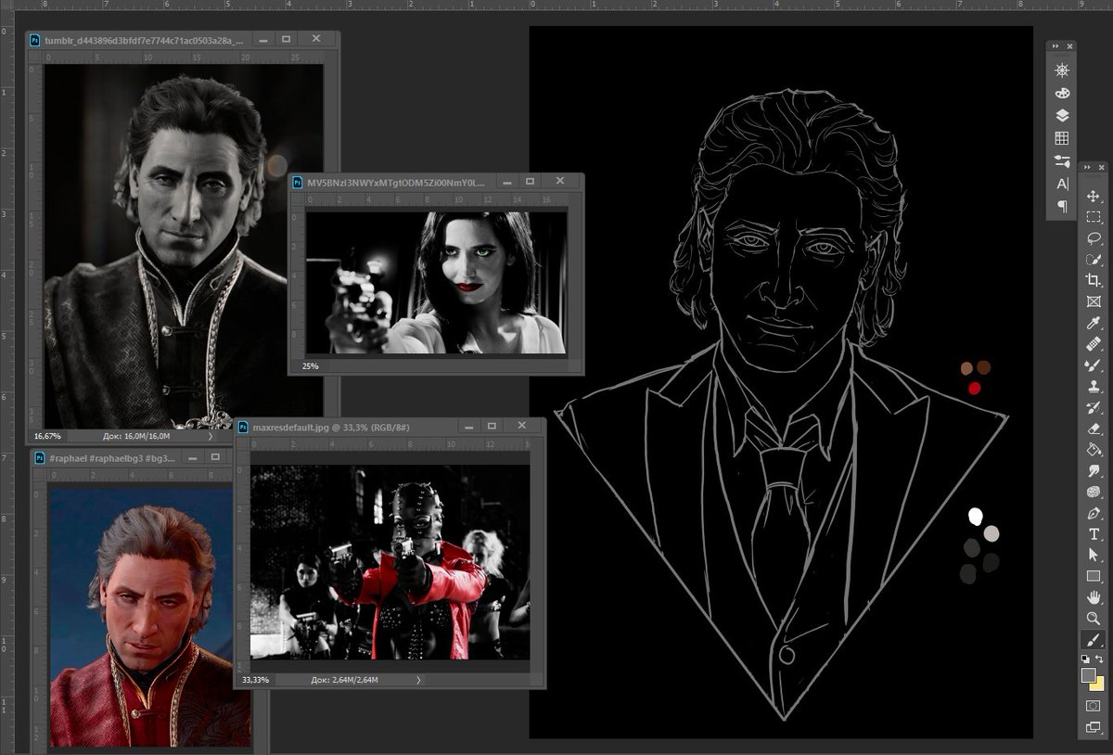Select the Brush tool below healing brush
This screenshot has width=1113, height=755.
(1093, 365)
